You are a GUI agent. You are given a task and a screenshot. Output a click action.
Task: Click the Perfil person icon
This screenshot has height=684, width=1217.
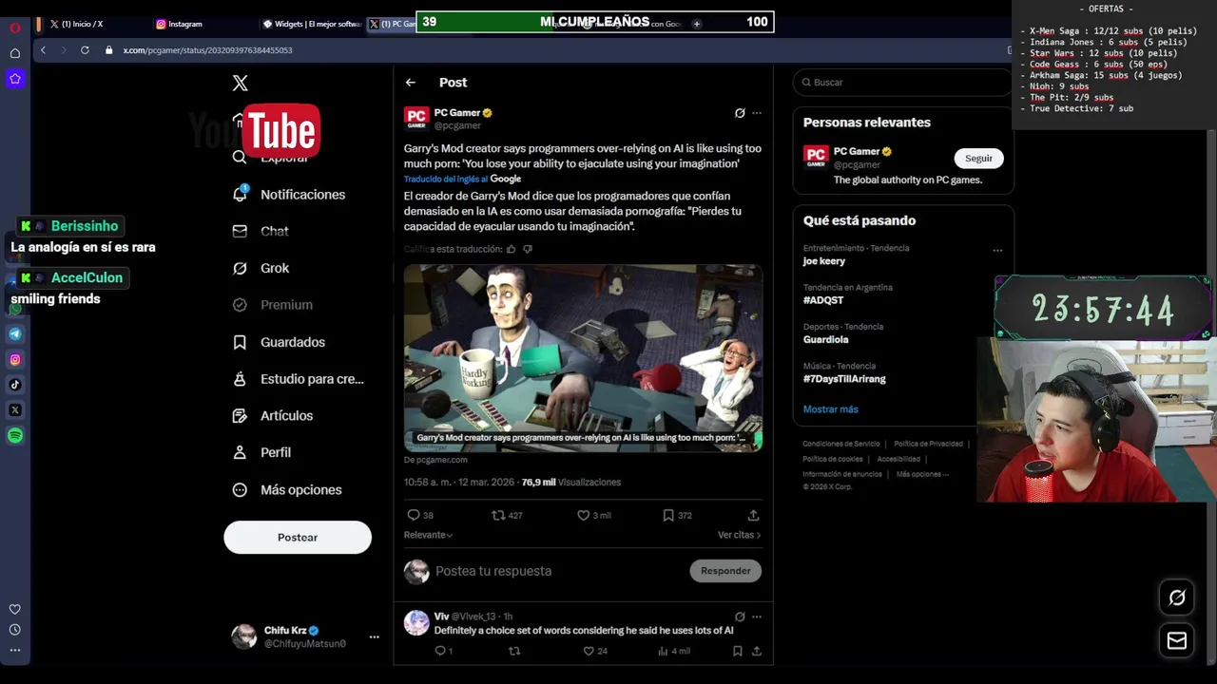tap(240, 452)
